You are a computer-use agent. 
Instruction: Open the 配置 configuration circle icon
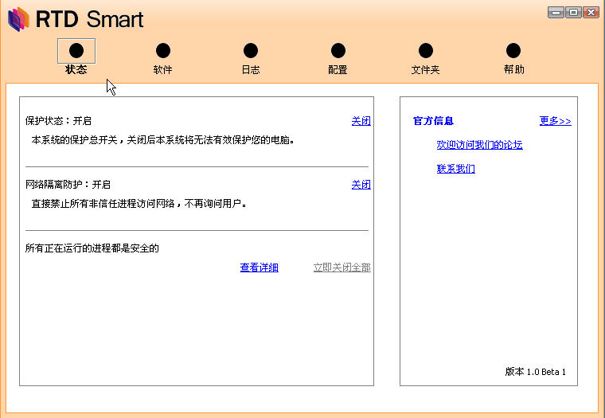338,51
